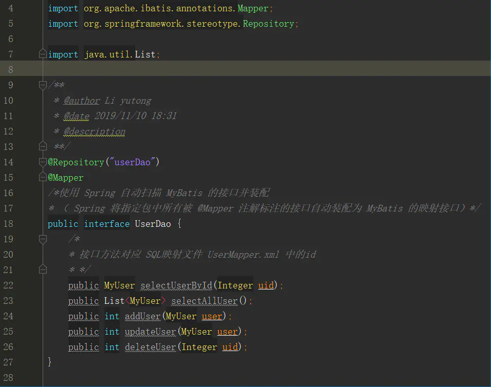Click the deleteUser method name
491x387 pixels.
coord(150,347)
